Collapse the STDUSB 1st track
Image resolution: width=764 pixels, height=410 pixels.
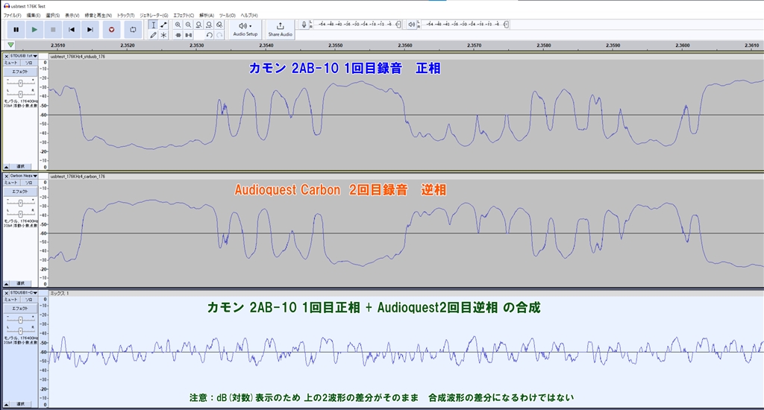(x=6, y=166)
